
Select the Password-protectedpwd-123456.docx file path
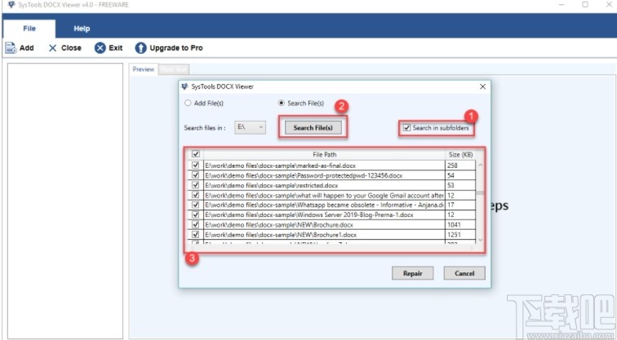pyautogui.click(x=304, y=175)
